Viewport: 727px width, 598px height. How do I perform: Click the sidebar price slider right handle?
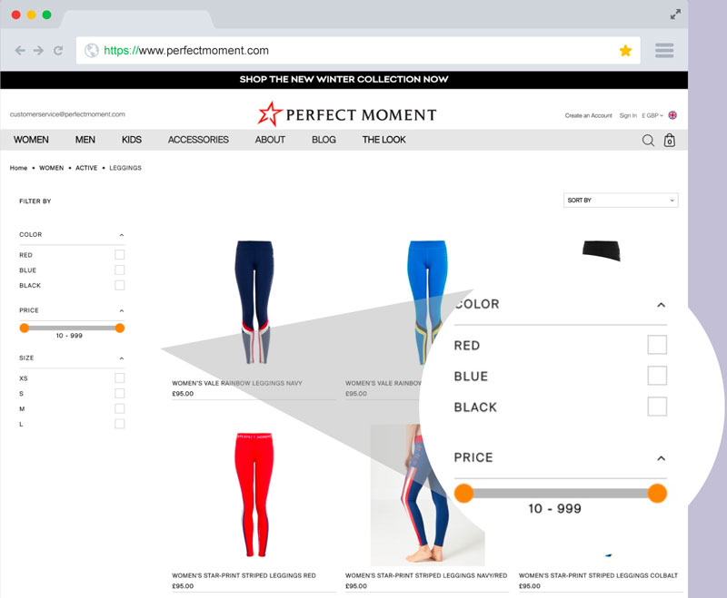coord(120,328)
